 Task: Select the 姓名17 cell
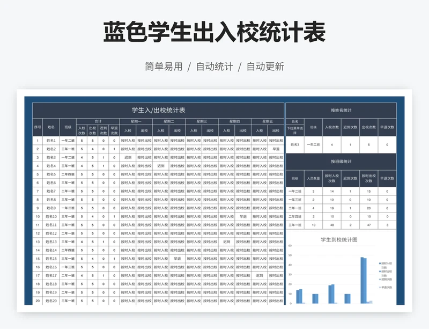point(51,275)
